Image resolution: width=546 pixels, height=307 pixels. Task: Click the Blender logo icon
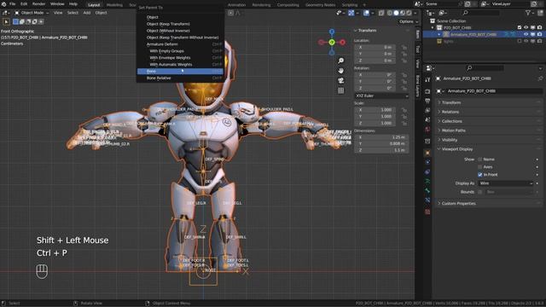3,4
